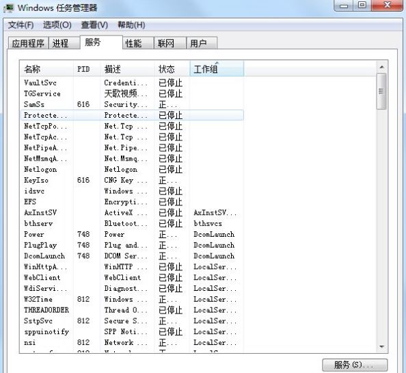Screen dimensions: 406x373
Task: Open the 帮助(H) menu
Action: [131, 25]
